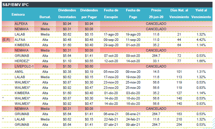The height and width of the screenshot is (129, 215).
Task: Click the HERDEZ* emisora cell
Action: pos(22,61)
